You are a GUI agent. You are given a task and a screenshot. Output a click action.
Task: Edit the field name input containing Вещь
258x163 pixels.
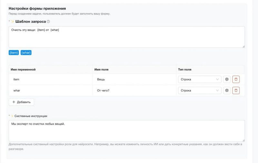(x=134, y=79)
